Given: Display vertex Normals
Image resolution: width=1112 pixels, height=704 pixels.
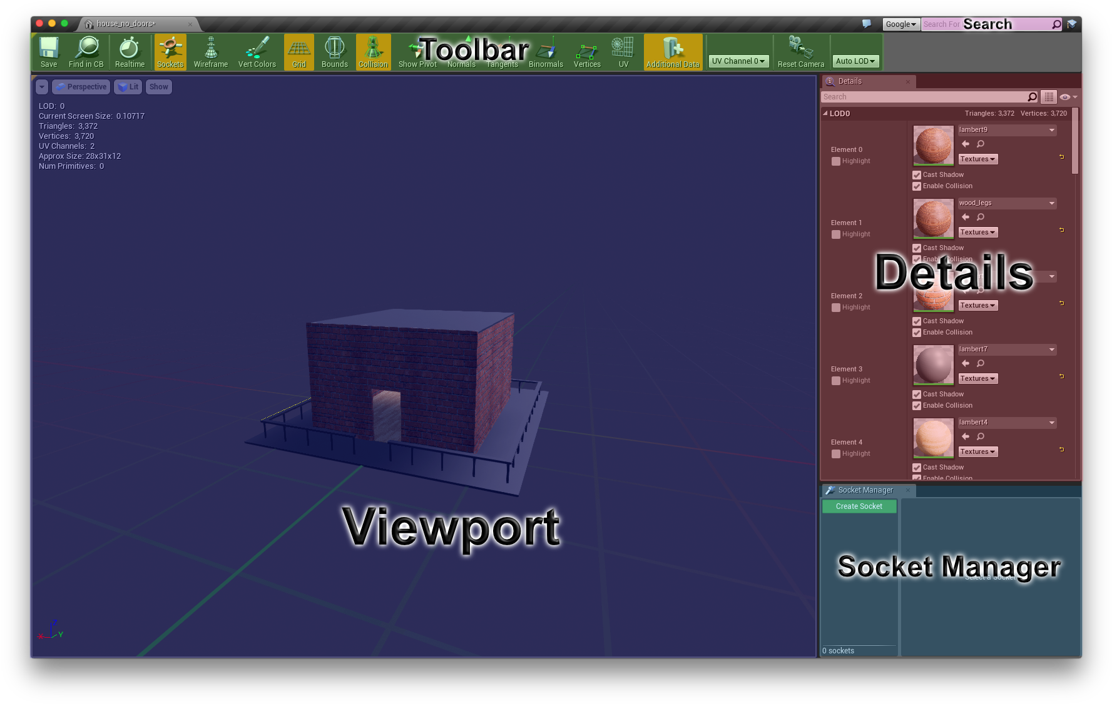Looking at the screenshot, I should coord(461,52).
